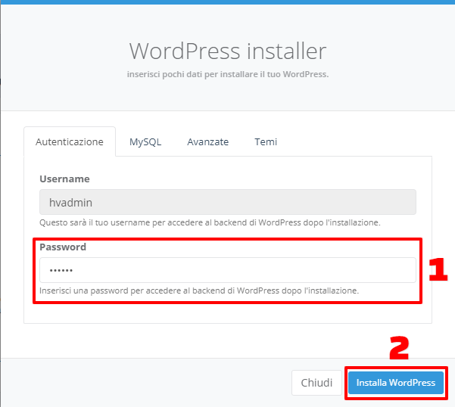Click the hint 'Inserisci una password per accedere'
455x407 pixels.
tap(199, 290)
